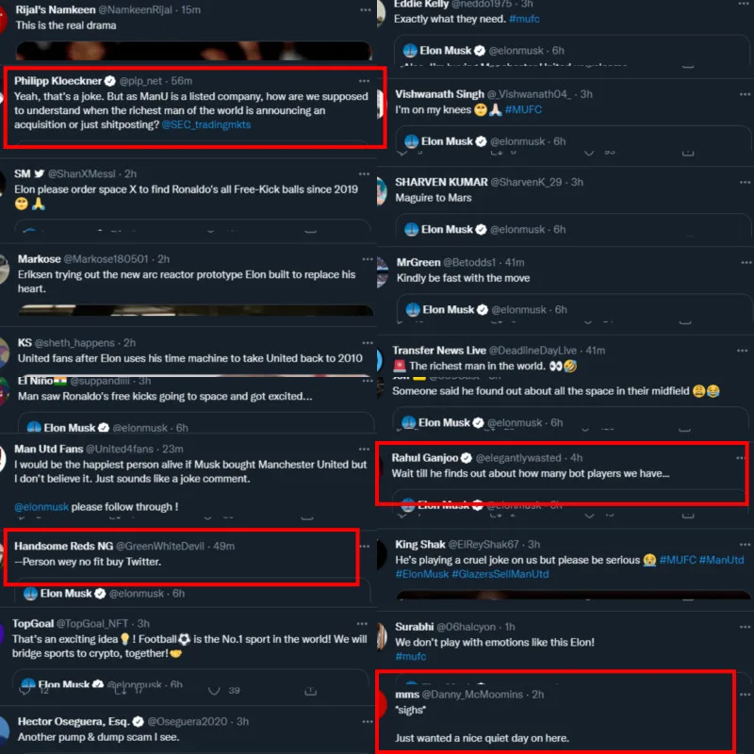The width and height of the screenshot is (754, 754).
Task: Open the image preview under Rijal's Namkeen's tweet
Action: tap(194, 51)
